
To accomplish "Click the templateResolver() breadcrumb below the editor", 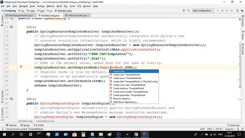I will [x=46, y=121].
